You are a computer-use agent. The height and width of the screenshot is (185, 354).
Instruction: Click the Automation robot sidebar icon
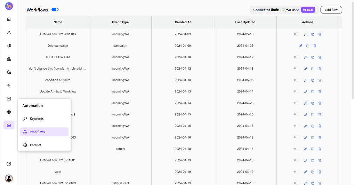pos(9,125)
